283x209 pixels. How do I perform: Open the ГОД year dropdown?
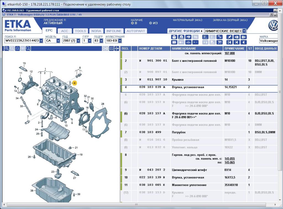click(78, 41)
